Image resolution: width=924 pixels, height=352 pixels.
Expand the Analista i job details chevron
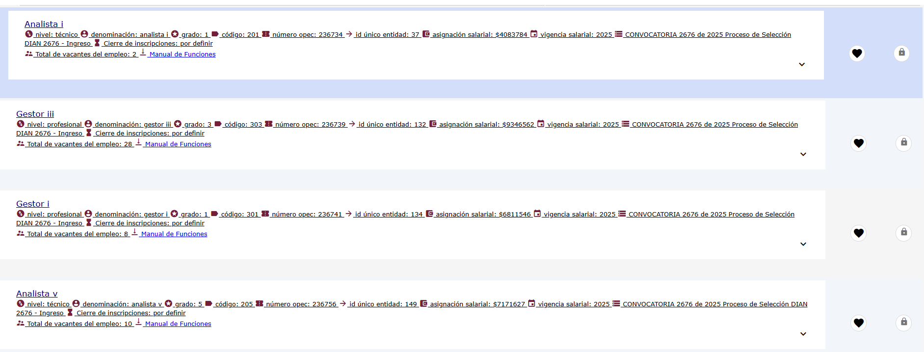coord(802,64)
